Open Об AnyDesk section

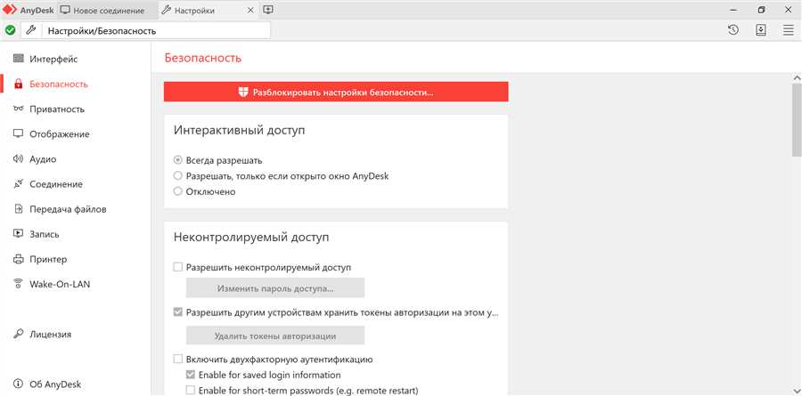(x=55, y=384)
